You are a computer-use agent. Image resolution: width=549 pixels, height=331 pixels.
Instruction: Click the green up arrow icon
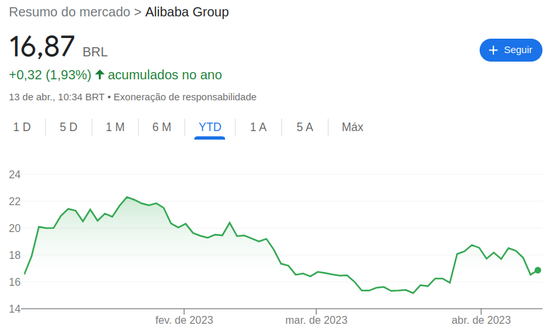[x=99, y=74]
